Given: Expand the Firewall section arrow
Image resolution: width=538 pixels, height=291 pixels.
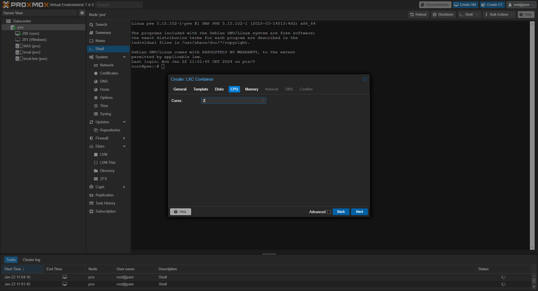Looking at the screenshot, I should [124, 138].
